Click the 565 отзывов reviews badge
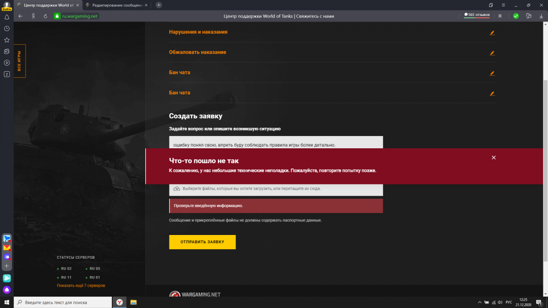This screenshot has width=548, height=308. [x=477, y=15]
